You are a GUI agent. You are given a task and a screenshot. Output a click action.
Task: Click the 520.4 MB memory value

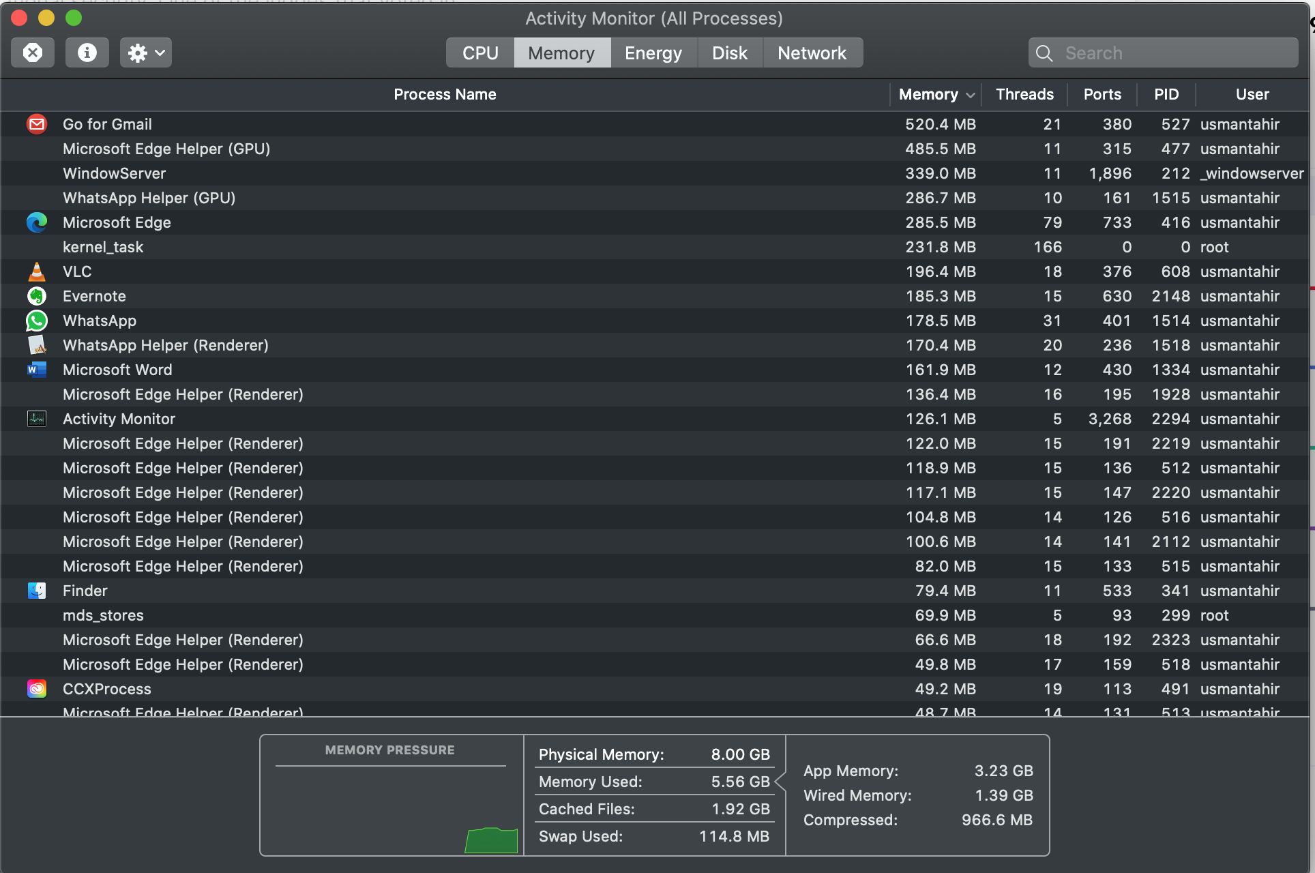941,124
